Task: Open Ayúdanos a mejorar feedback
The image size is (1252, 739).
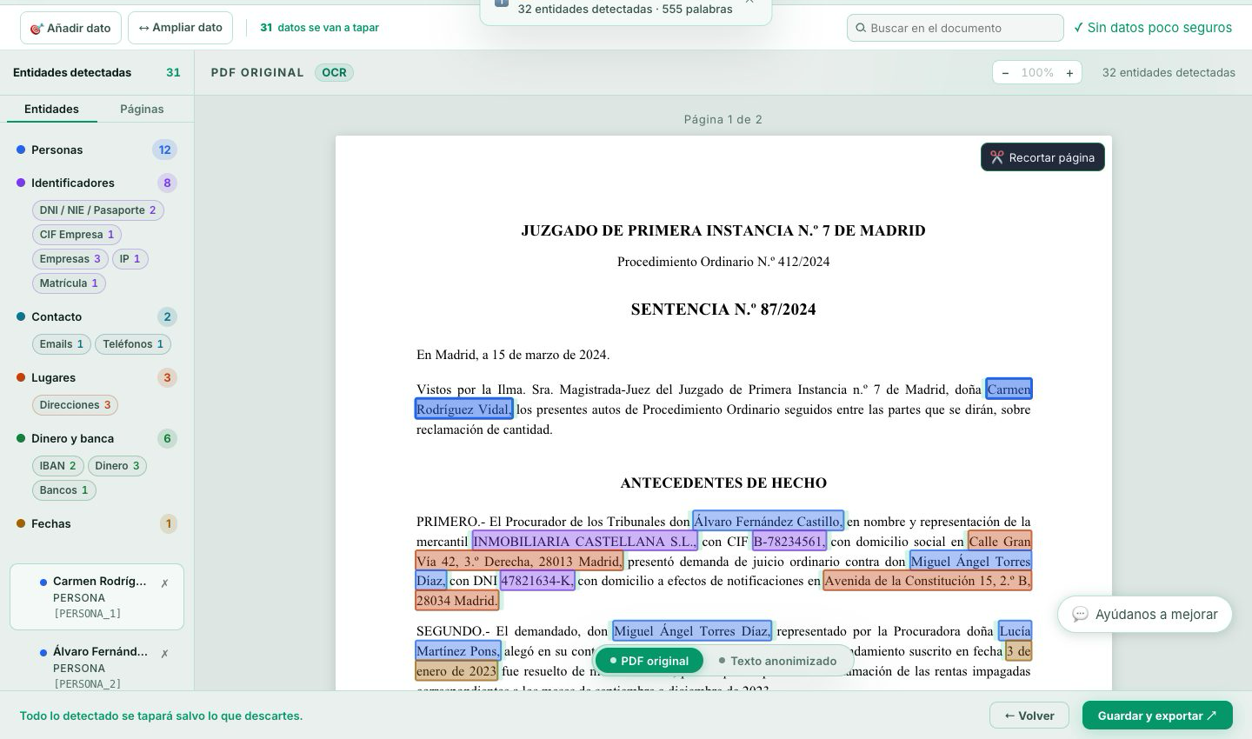Action: (x=1144, y=614)
